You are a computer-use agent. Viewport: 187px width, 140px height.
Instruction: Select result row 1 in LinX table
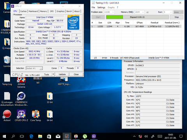pyautogui.click(x=136, y=26)
